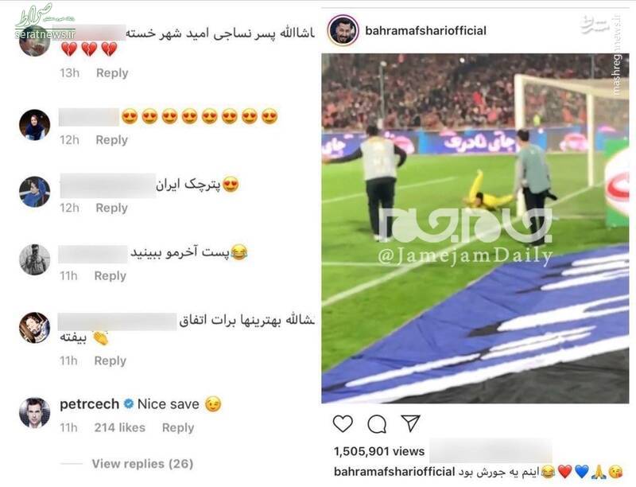Reply to the heart-eyes emoji comment
Viewport: 636px width, 487px height.
pyautogui.click(x=111, y=140)
